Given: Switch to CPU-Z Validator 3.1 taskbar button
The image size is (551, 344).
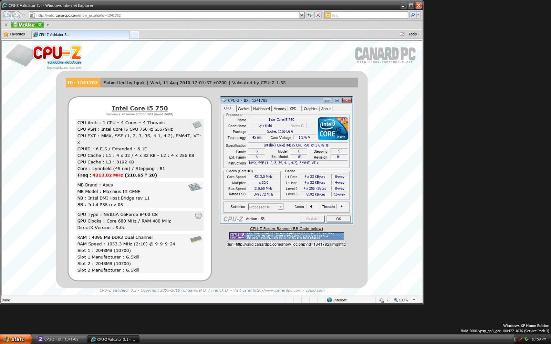Looking at the screenshot, I should click(x=113, y=339).
